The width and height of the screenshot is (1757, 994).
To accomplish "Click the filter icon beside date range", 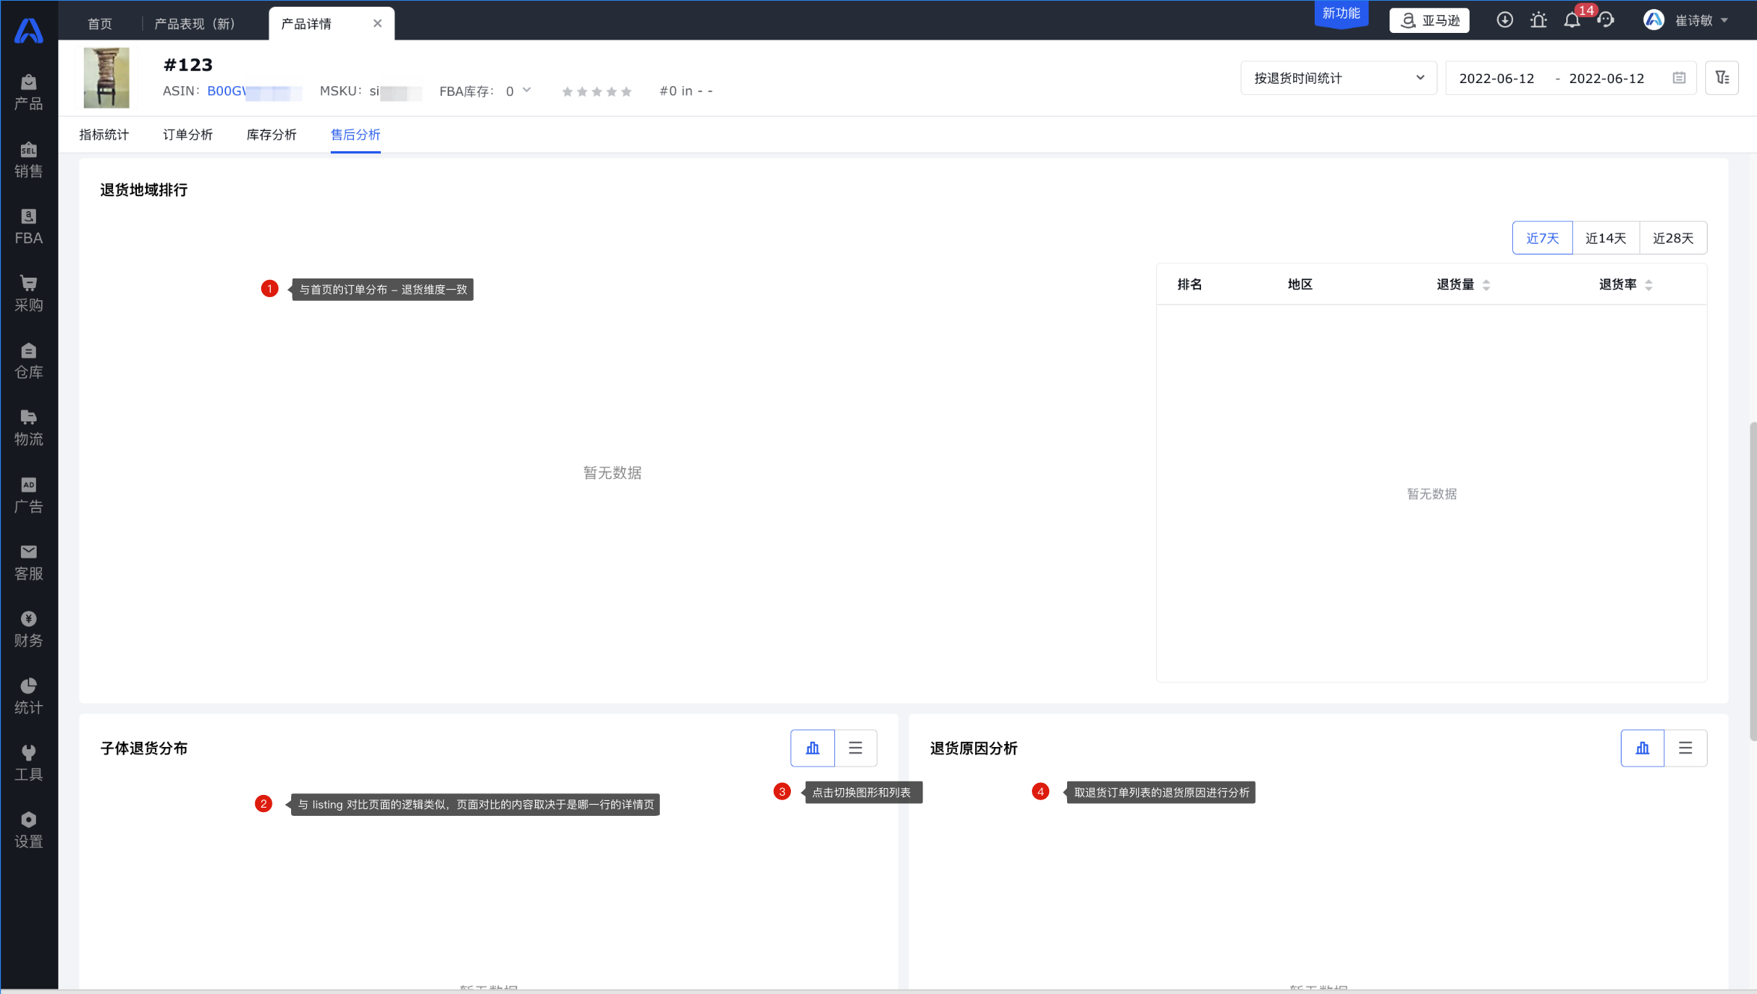I will coord(1722,78).
